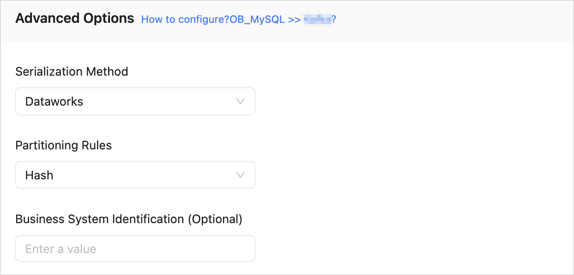Screen dimensions: 574x275
Task: Click empty space right of Dataworks text
Action: point(157,101)
